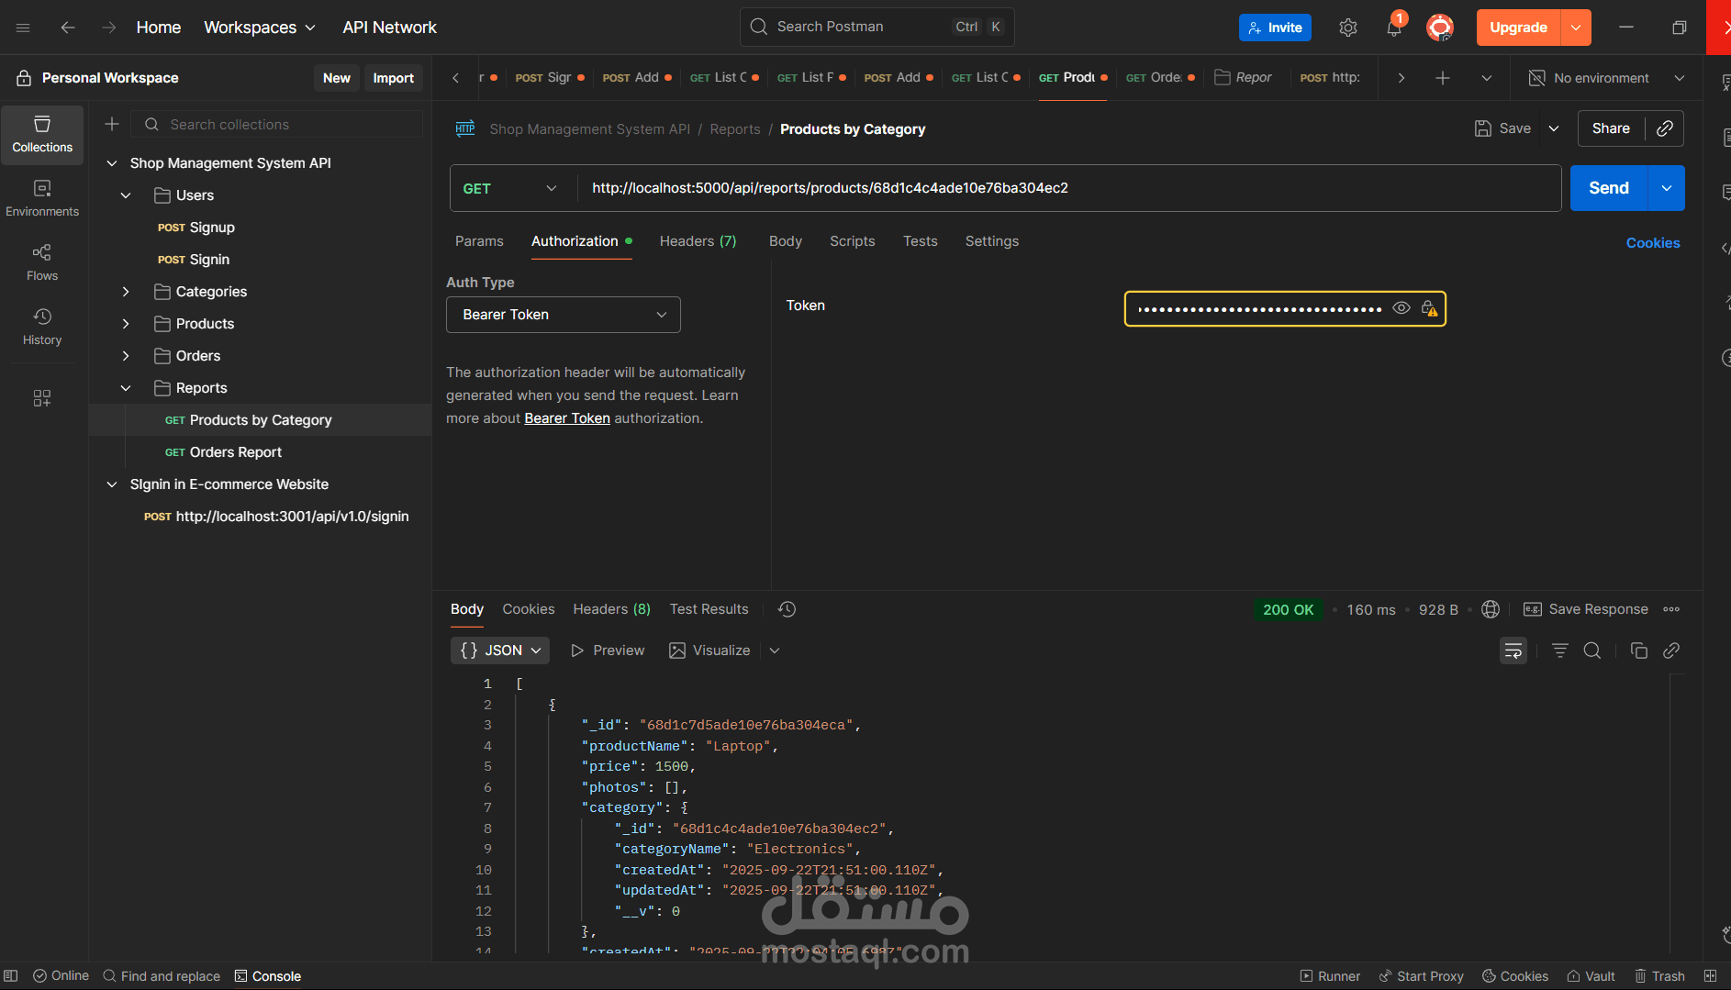Viewport: 1731px width, 990px height.
Task: Open more response options ellipsis
Action: tap(1671, 609)
